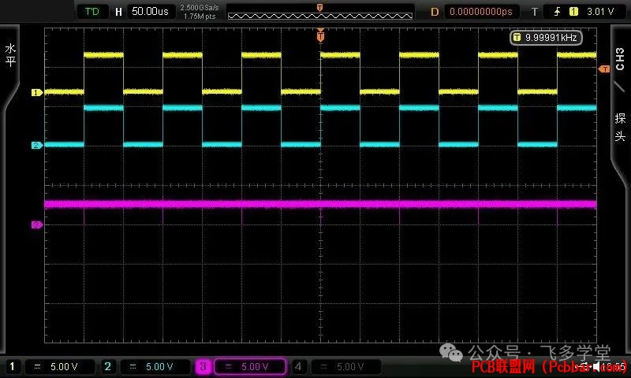Open the 探头 probe side tab

[x=620, y=127]
